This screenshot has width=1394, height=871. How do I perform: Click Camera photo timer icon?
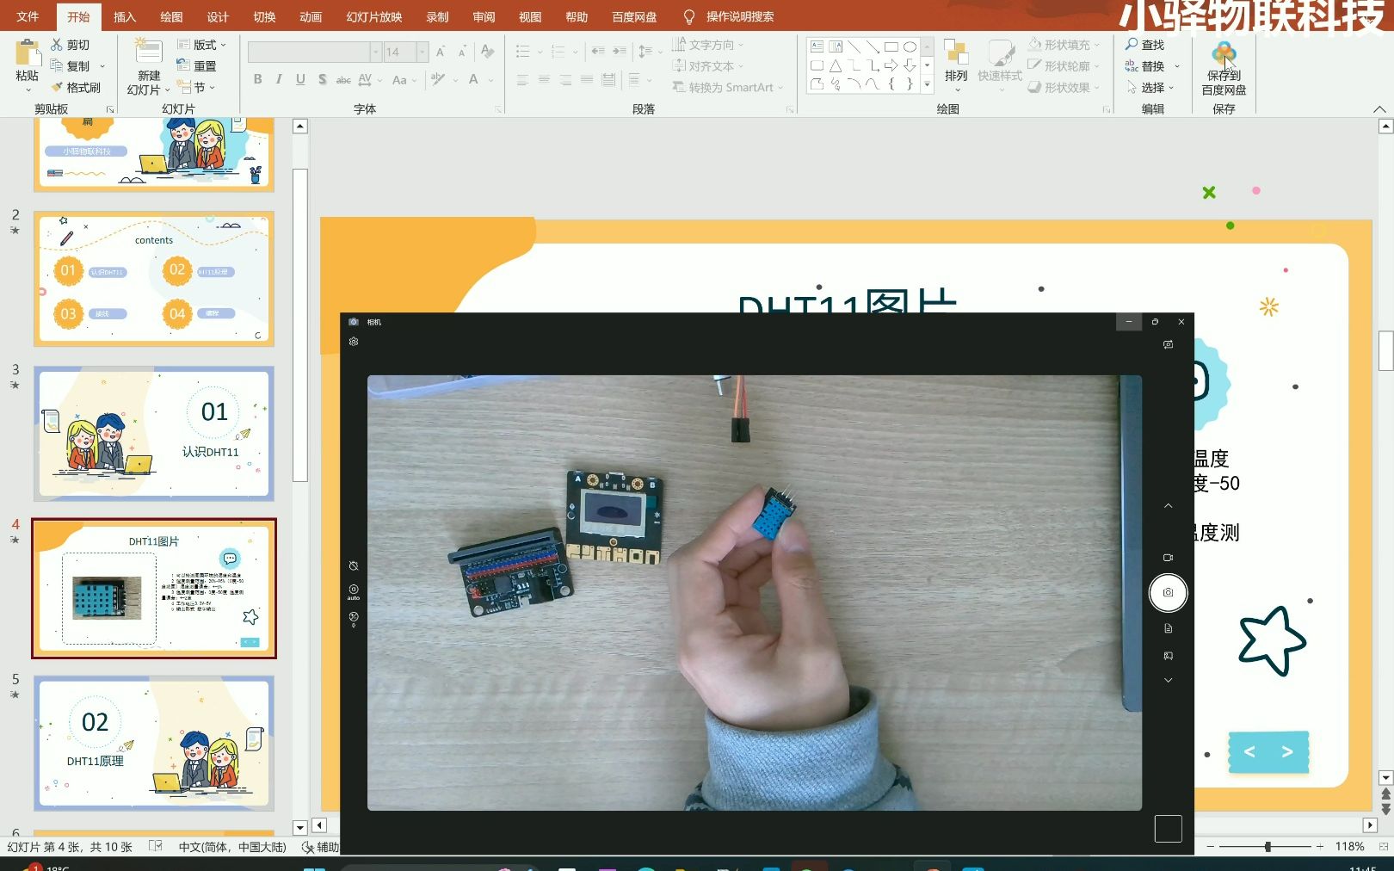point(354,565)
